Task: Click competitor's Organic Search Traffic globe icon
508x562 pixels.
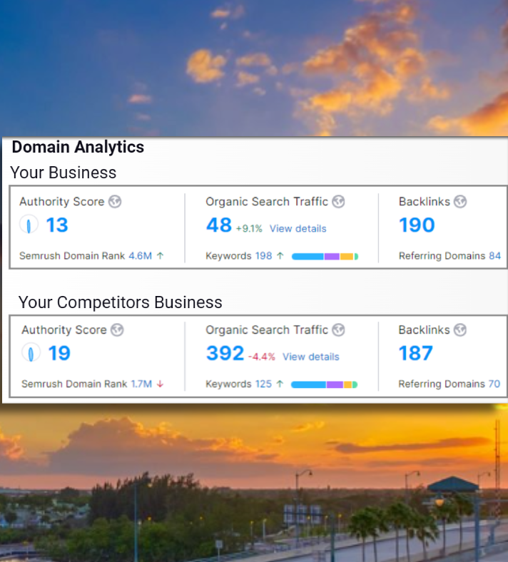Action: 339,330
